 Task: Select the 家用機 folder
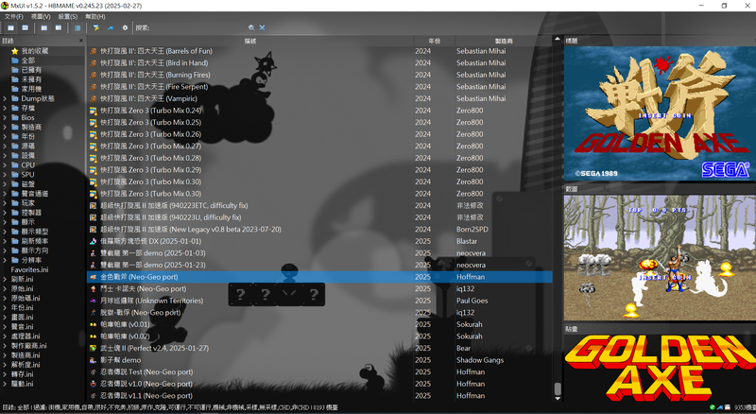pyautogui.click(x=26, y=89)
